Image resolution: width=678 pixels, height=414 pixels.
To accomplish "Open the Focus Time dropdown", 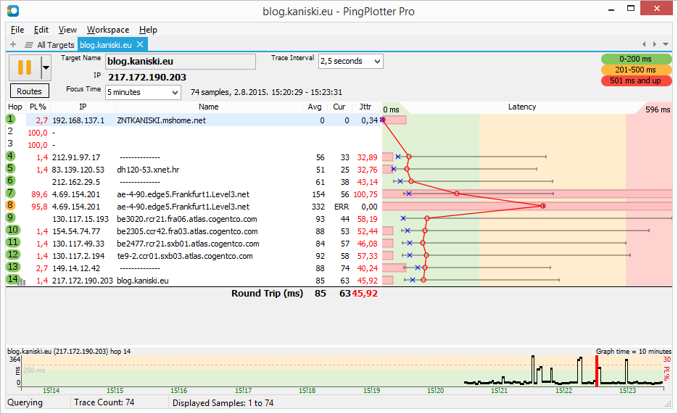I will 143,92.
